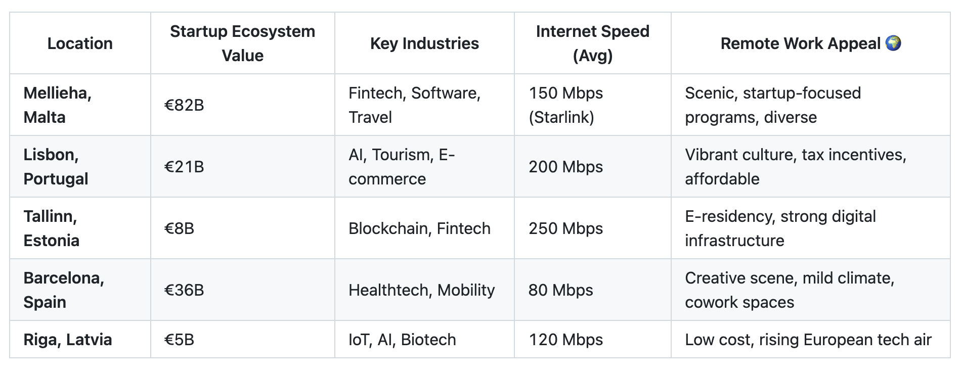Select the Tallinn, Estonia cell
This screenshot has height=376, width=961.
coord(80,228)
